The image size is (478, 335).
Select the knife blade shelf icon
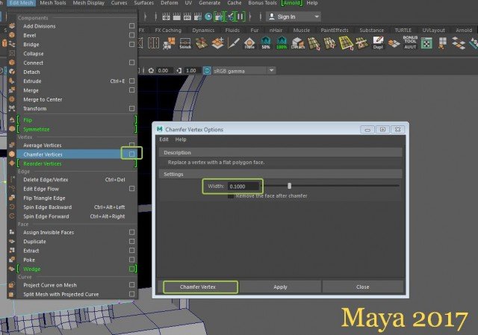pyautogui.click(x=234, y=43)
